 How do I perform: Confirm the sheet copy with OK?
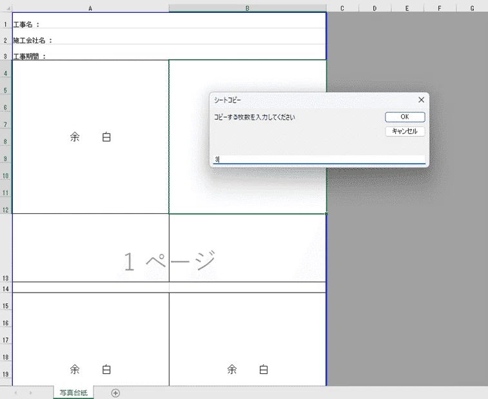coord(405,117)
